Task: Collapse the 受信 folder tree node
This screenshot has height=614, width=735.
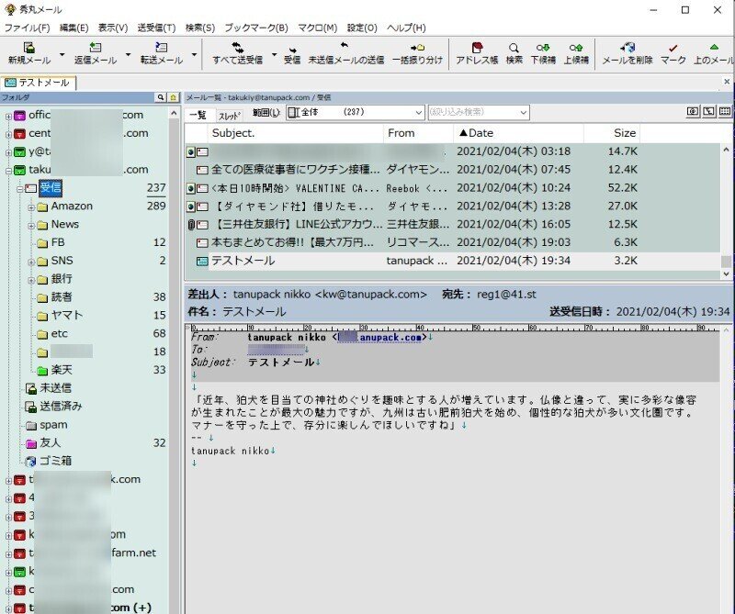Action: [19, 189]
